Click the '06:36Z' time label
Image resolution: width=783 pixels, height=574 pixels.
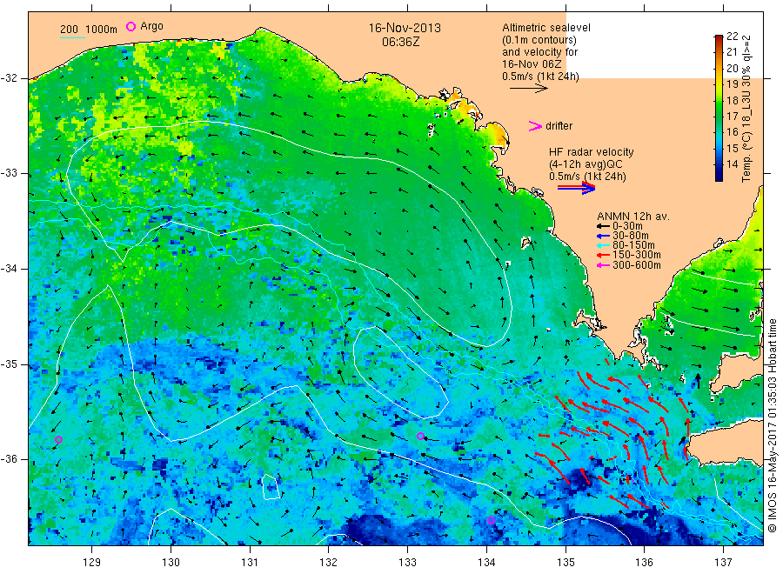point(401,42)
